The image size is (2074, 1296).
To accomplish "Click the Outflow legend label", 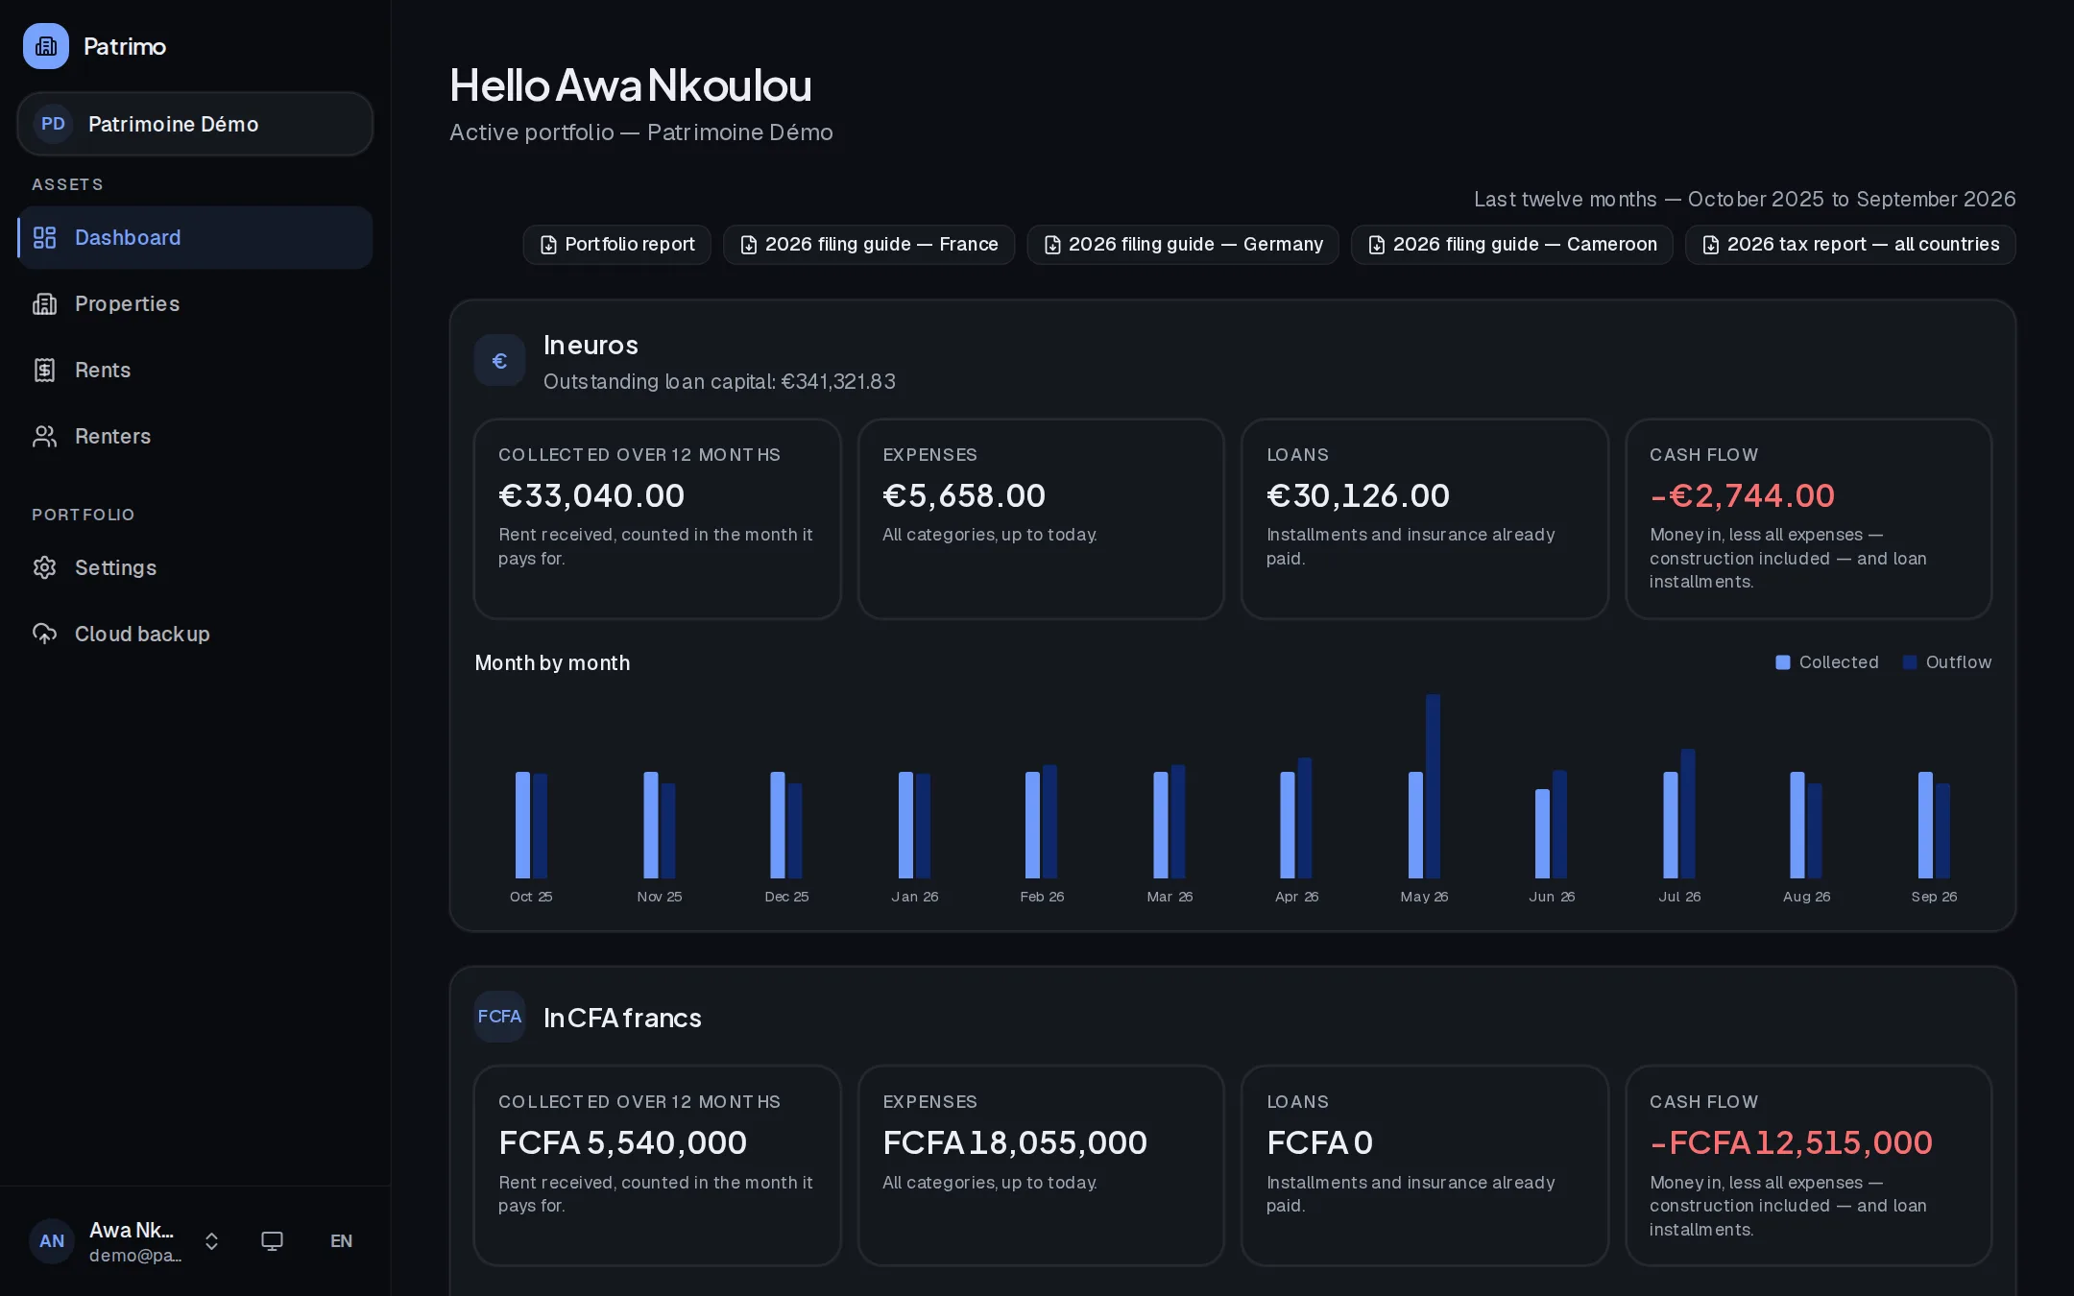I will click(1959, 662).
